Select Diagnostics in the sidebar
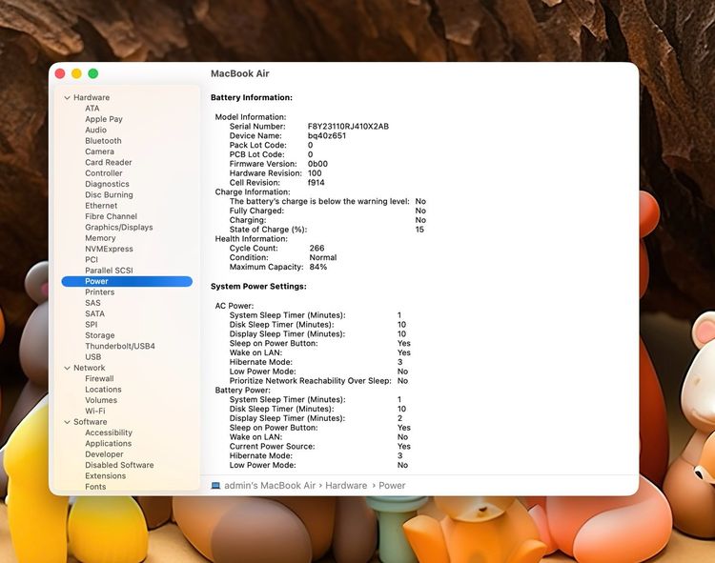This screenshot has height=563, width=715. (x=107, y=184)
